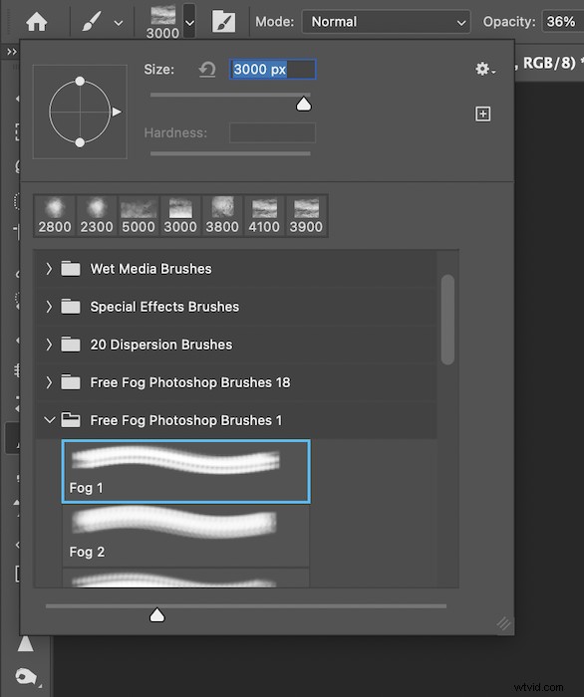Viewport: 584px width, 697px height.
Task: Choose the Fog 1 brush preset
Action: pos(186,472)
